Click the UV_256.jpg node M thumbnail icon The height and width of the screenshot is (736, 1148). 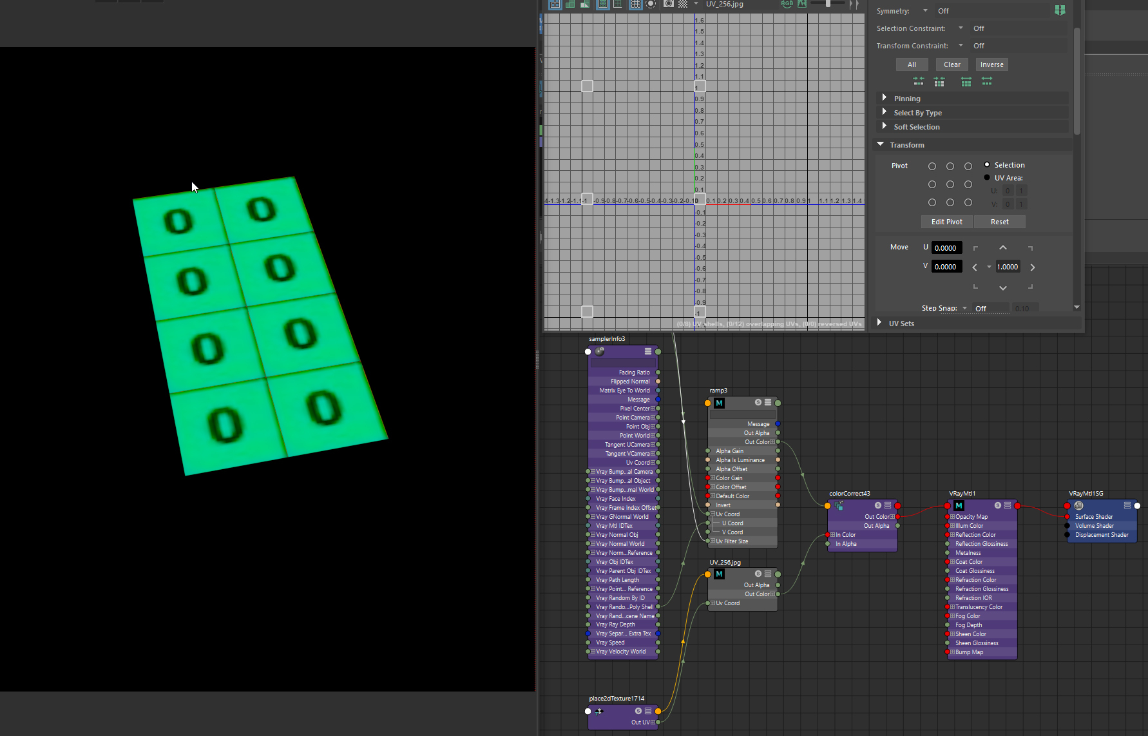pyautogui.click(x=720, y=574)
